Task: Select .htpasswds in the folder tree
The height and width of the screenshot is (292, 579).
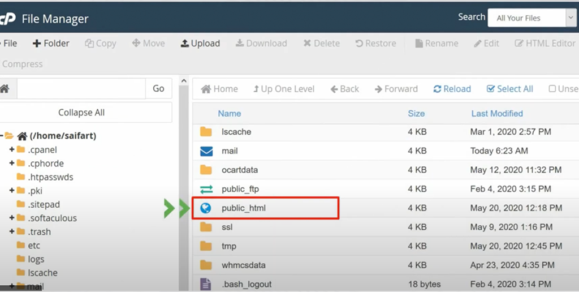Action: click(x=50, y=177)
